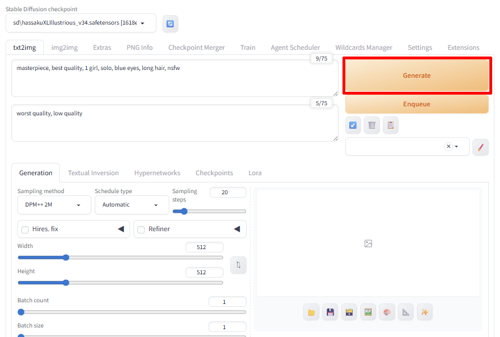Enable the Refiner checkbox

[141, 230]
